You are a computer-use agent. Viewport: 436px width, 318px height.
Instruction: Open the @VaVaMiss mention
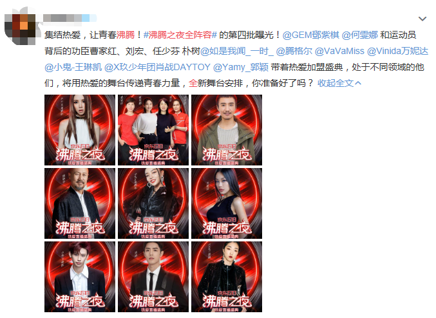pyautogui.click(x=339, y=51)
